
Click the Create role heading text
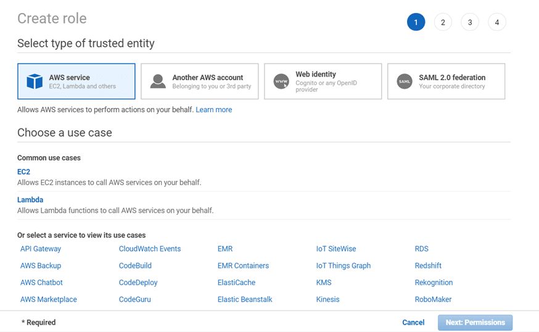coord(52,19)
